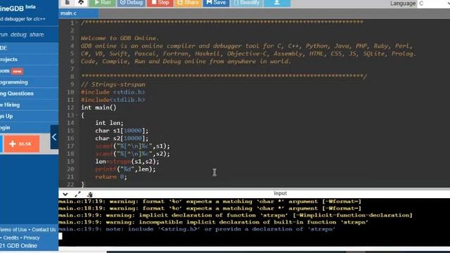The width and height of the screenshot is (450, 253).
Task: Click the '#include<stdlib.h>' line
Action: pyautogui.click(x=112, y=100)
